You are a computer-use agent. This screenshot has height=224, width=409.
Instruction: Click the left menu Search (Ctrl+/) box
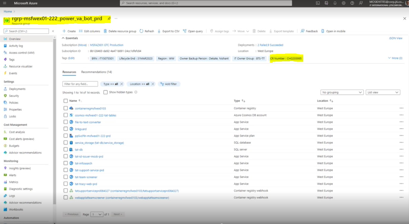click(26, 31)
